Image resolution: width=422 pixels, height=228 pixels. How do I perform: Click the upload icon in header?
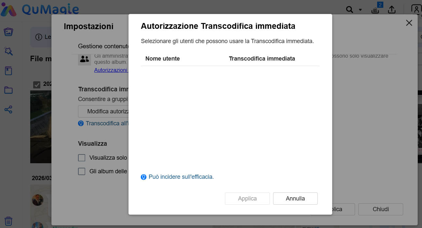392,10
